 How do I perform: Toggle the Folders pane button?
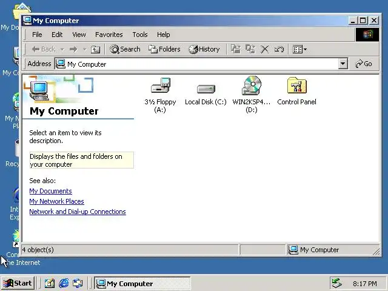pos(164,49)
